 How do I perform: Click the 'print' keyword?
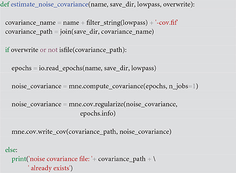pyautogui.click(x=19, y=159)
